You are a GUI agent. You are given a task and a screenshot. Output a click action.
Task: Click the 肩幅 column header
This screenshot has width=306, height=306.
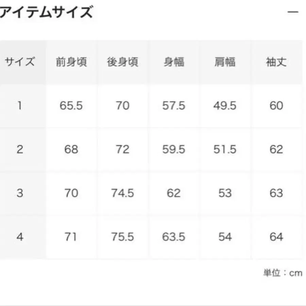[224, 61]
